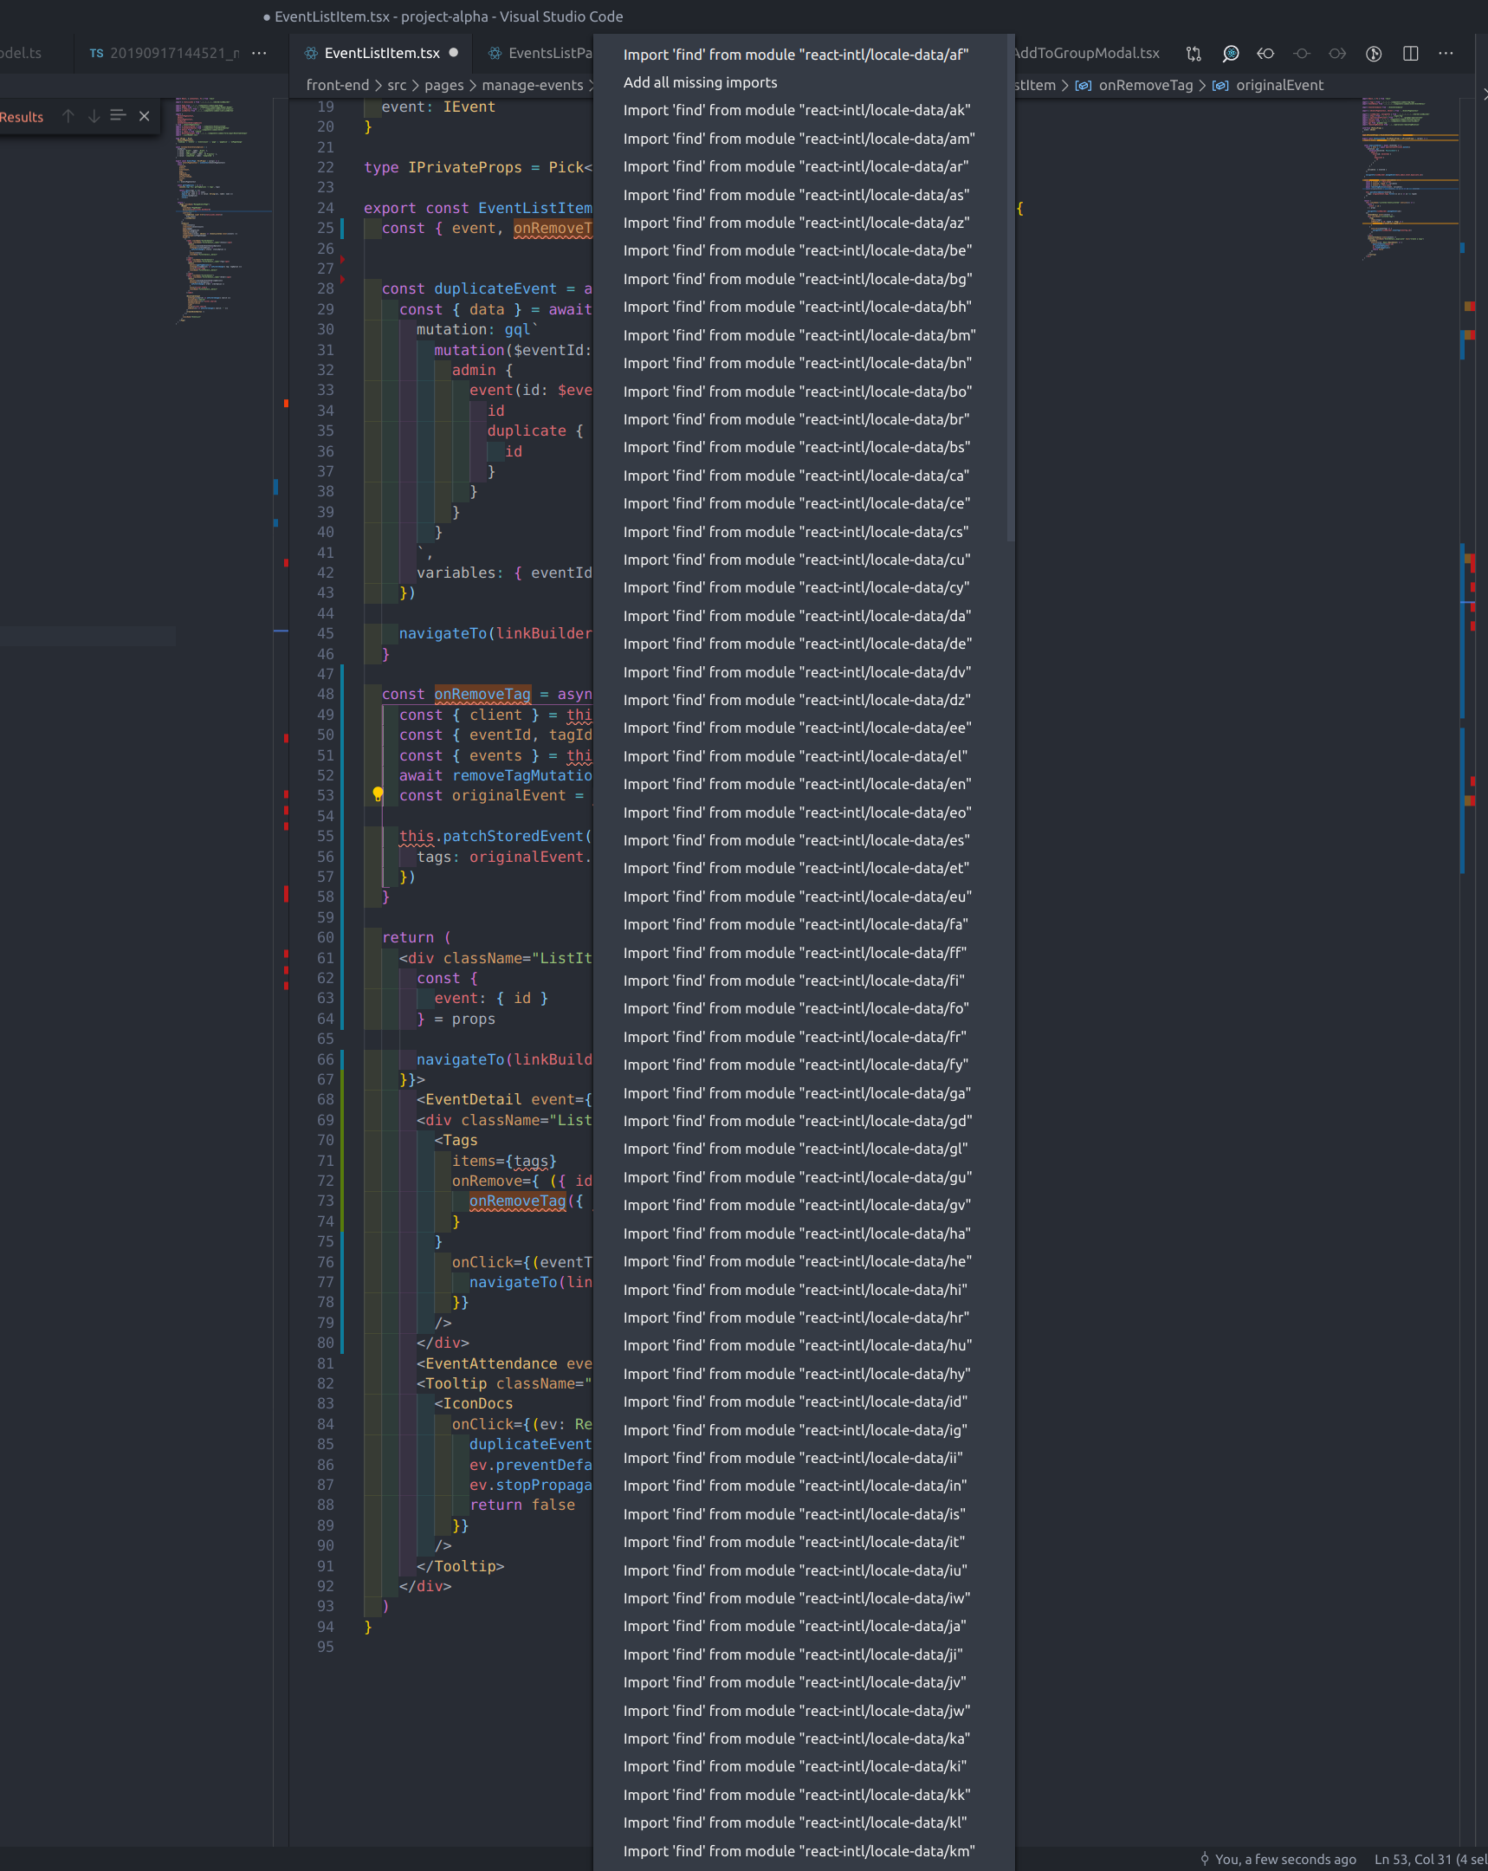Open the src breadcrumb dropdown
Screen dimensions: 1488x1871
pos(397,84)
